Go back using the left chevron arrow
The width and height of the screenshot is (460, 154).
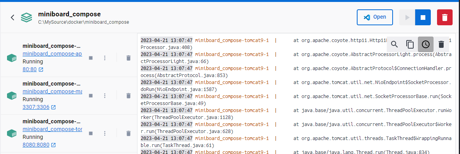(12, 17)
